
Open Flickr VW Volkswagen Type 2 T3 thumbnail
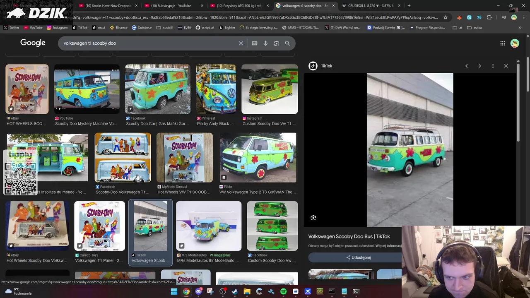[258, 158]
